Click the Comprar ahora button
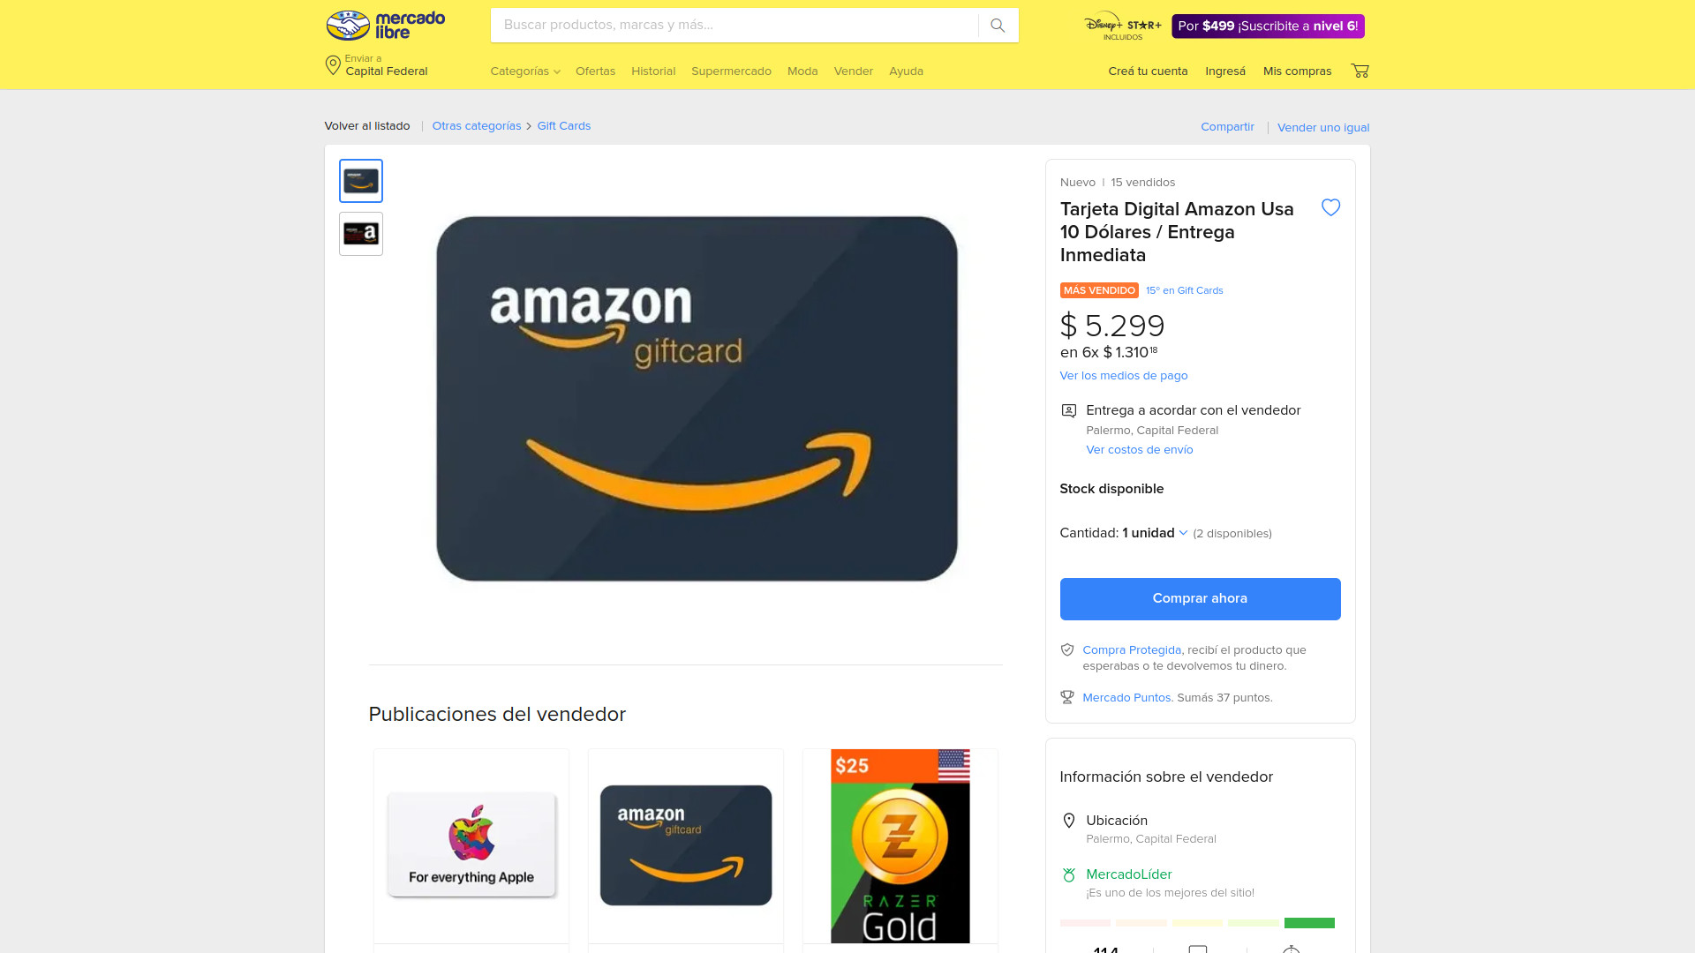The image size is (1695, 953). pyautogui.click(x=1200, y=599)
